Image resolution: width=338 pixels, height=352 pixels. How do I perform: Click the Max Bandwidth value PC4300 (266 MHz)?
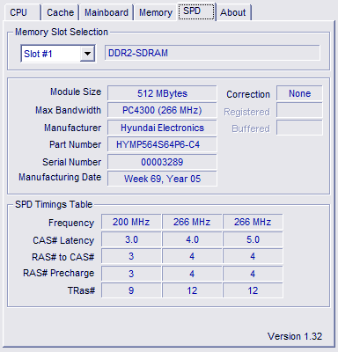pos(162,110)
